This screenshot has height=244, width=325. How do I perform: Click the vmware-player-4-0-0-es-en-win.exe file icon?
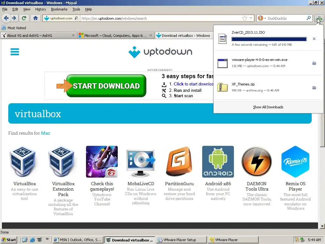(x=222, y=63)
